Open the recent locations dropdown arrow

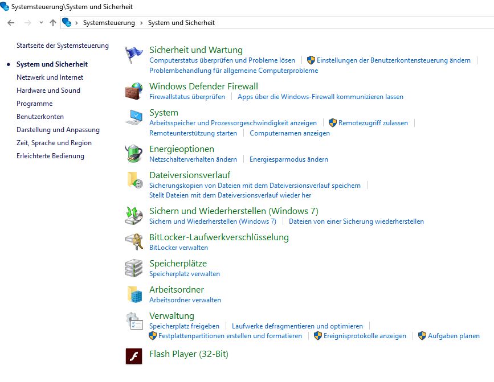coord(41,23)
